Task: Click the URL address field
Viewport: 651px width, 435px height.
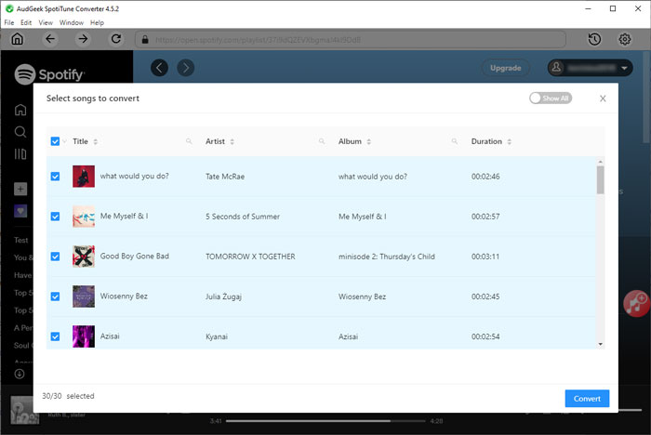Action: 351,40
